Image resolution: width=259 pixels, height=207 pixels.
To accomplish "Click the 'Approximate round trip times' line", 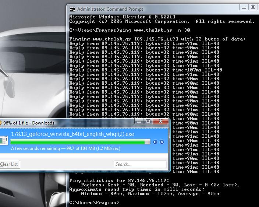I will tap(137, 189).
